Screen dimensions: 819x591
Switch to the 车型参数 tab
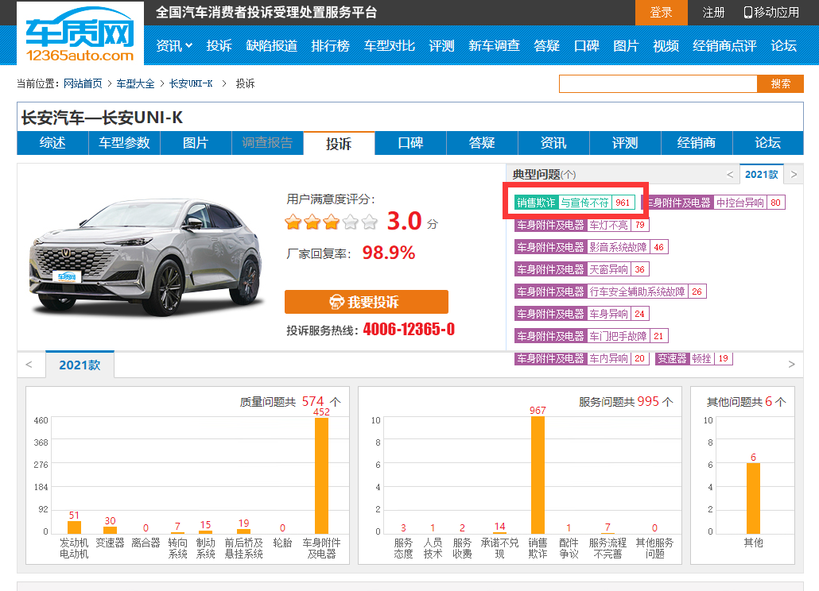click(124, 143)
